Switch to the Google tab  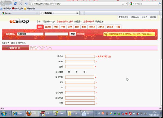[20, 13]
